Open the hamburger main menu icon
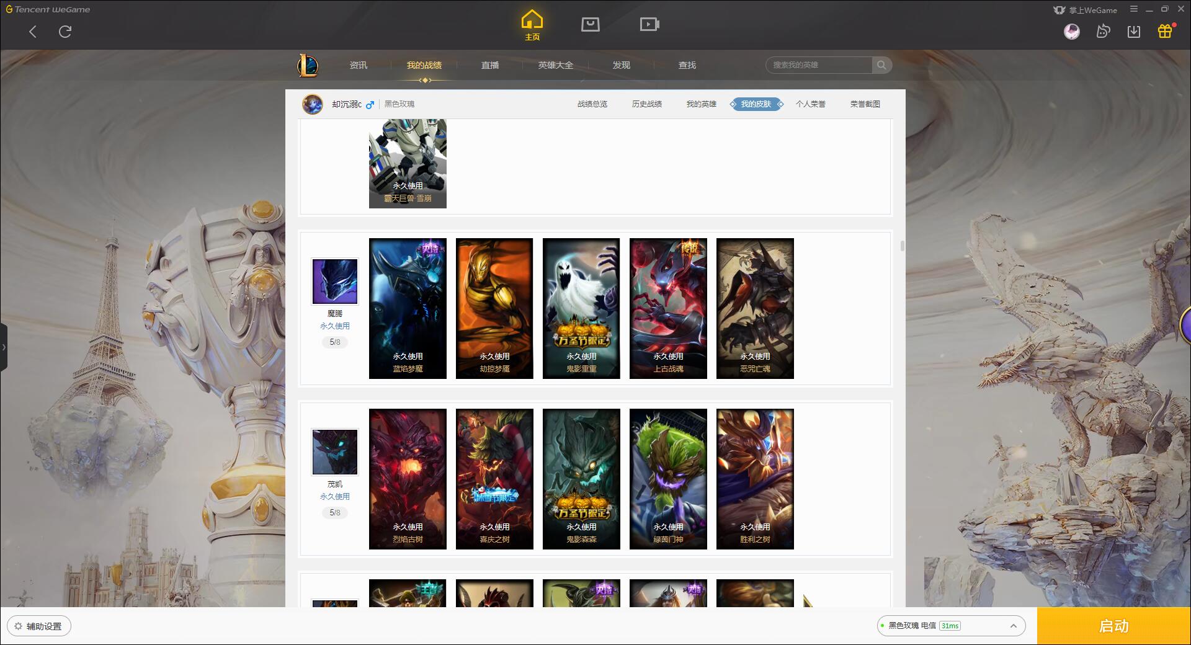The width and height of the screenshot is (1191, 645). coord(1133,9)
